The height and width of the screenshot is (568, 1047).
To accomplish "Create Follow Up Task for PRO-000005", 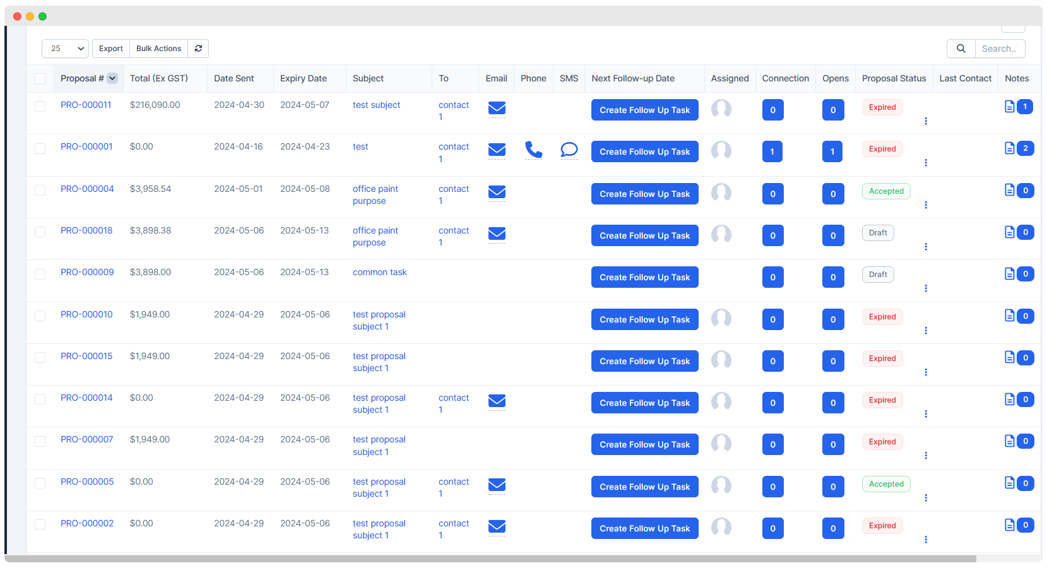I will (644, 487).
